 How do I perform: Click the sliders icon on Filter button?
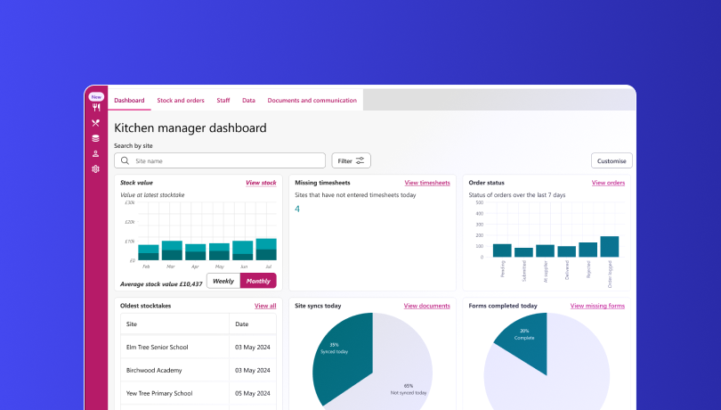(360, 160)
